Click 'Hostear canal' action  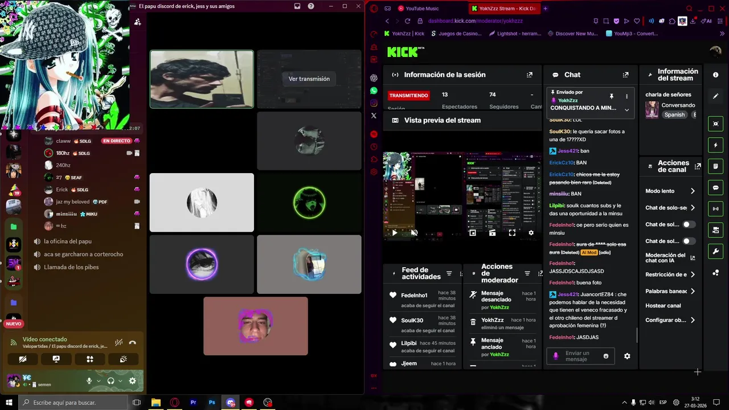click(x=663, y=306)
